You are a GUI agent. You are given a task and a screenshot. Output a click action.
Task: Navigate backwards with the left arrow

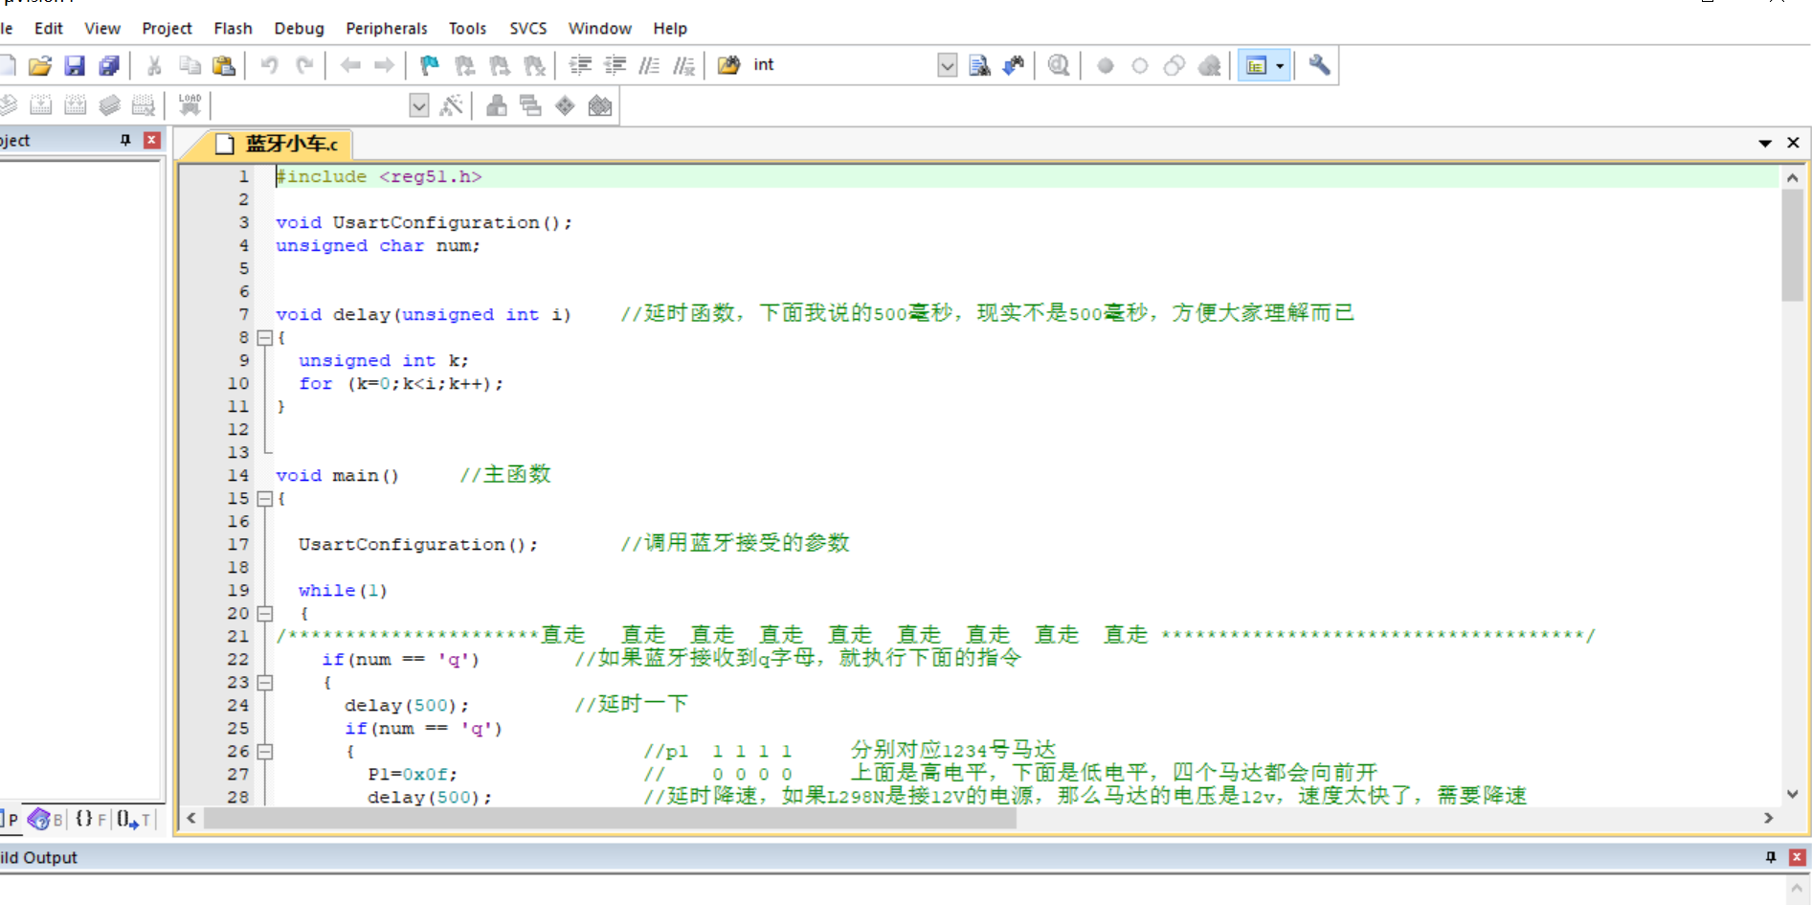(350, 65)
